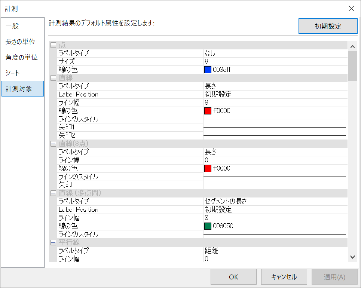Screen dimensions: 361x288
Task: Select ラベルタイプ value なし under 点
Action: click(x=275, y=53)
